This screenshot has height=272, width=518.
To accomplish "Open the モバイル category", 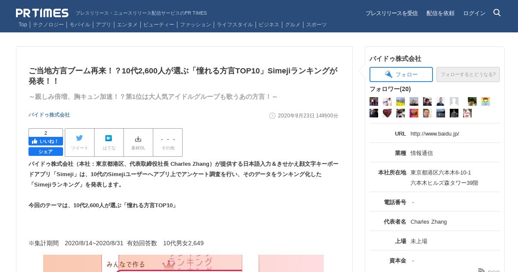I will (x=80, y=25).
